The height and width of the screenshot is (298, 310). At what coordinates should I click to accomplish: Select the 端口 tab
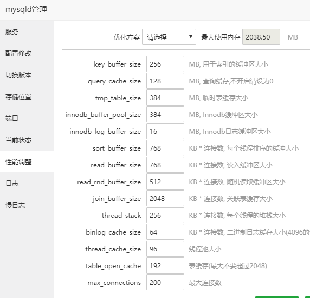(x=27, y=118)
